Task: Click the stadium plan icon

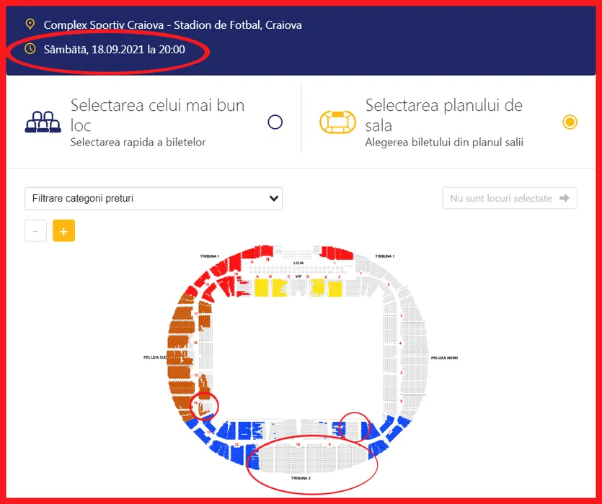Action: point(338,122)
